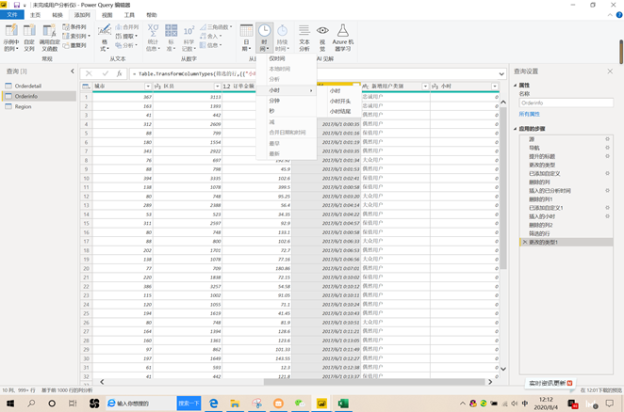Choose 仅时间 from the time menu
The width and height of the screenshot is (624, 412).
277,58
